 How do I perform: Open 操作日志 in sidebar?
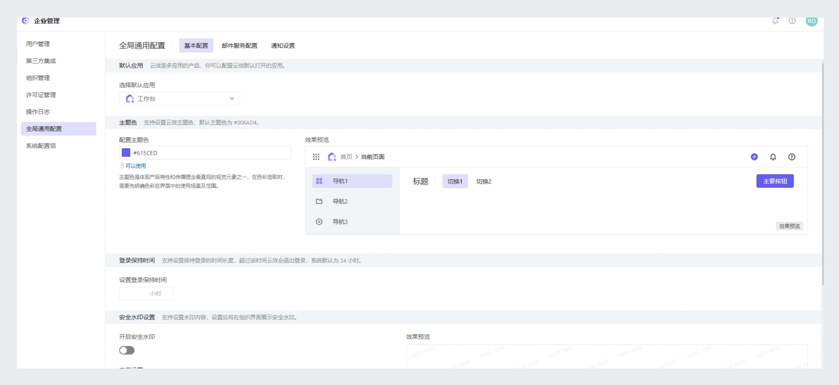[x=38, y=112]
